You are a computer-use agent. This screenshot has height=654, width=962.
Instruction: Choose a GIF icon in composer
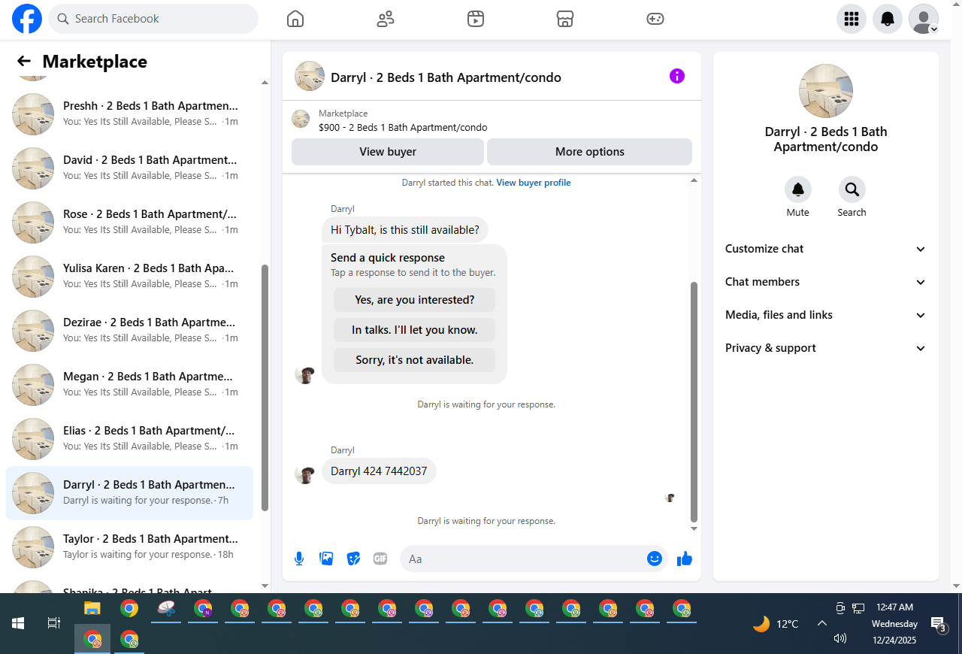(380, 559)
